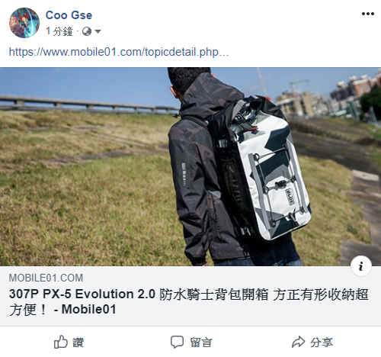Click the globe public privacy icon
381x357 pixels.
tap(87, 31)
